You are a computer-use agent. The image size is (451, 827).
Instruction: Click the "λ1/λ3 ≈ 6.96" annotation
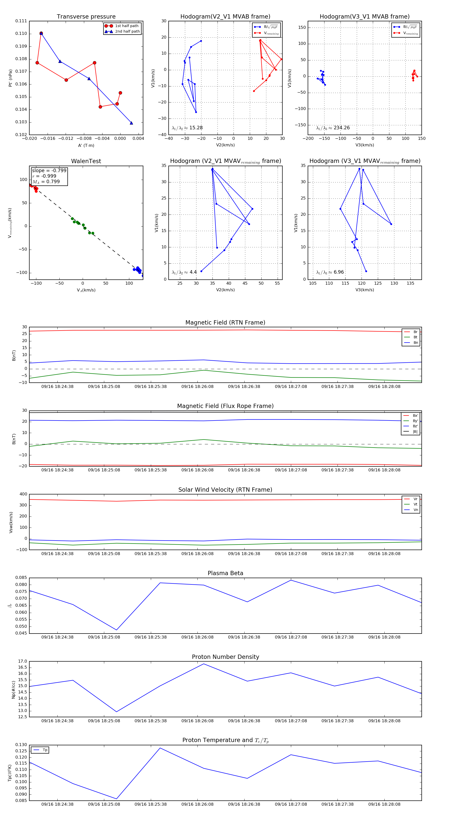coord(330,272)
